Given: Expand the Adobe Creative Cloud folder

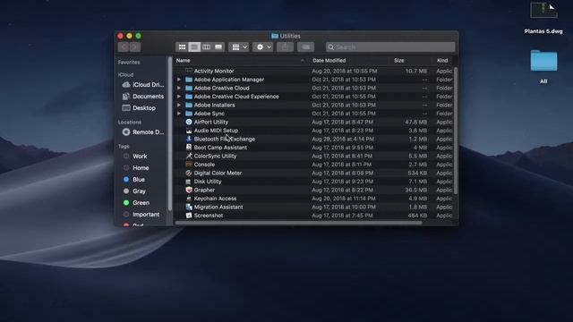Looking at the screenshot, I should (179, 88).
